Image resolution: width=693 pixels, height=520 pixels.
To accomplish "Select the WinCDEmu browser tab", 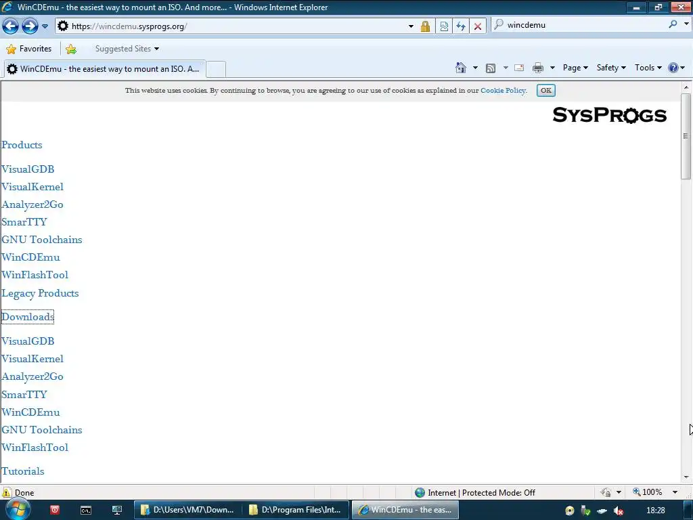I will point(105,68).
